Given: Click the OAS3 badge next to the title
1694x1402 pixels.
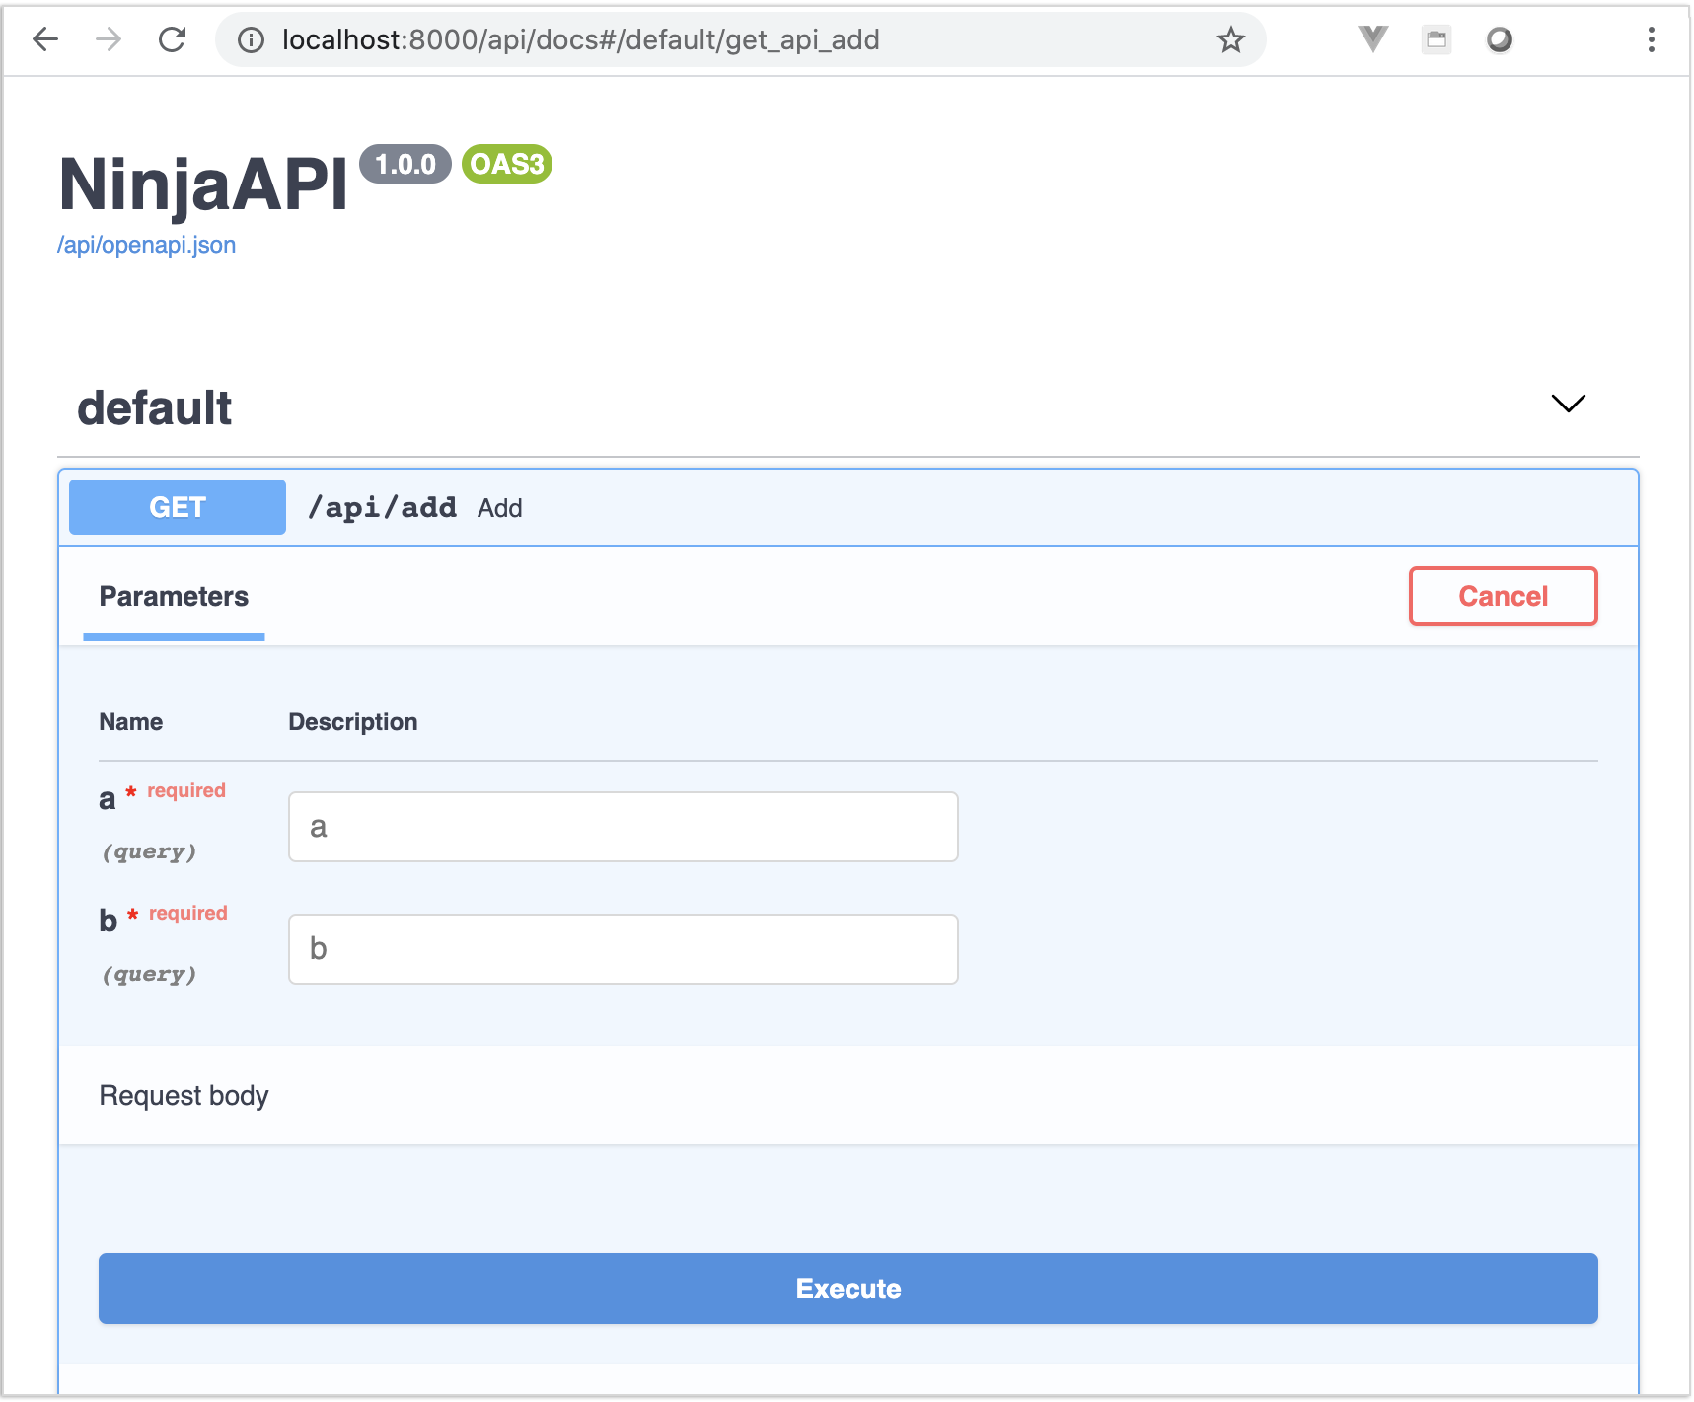Looking at the screenshot, I should [506, 165].
